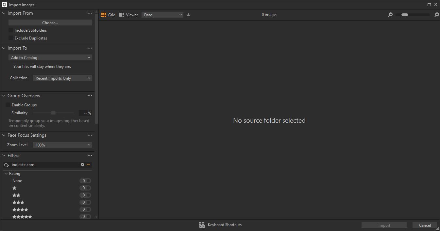Click zoom out magnifier for thumbnails

point(390,15)
